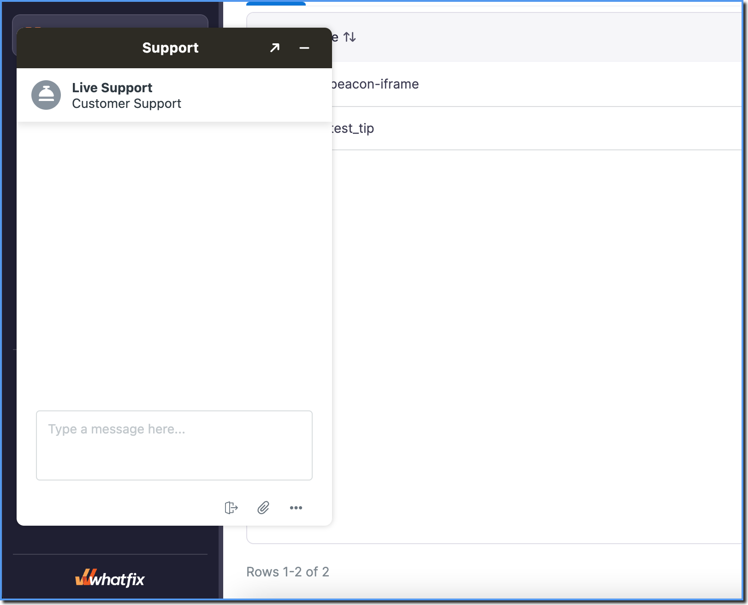The height and width of the screenshot is (605, 748).
Task: Click the Live Support bell avatar
Action: [x=46, y=95]
